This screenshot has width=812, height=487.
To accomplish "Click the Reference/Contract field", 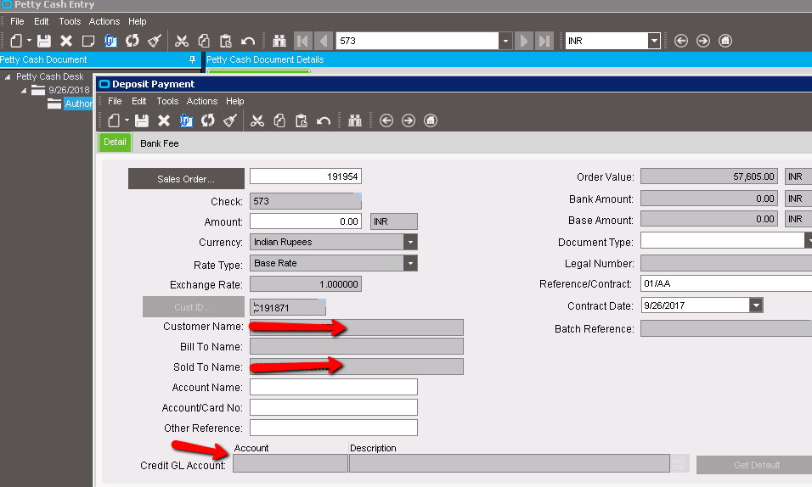I will pos(725,284).
